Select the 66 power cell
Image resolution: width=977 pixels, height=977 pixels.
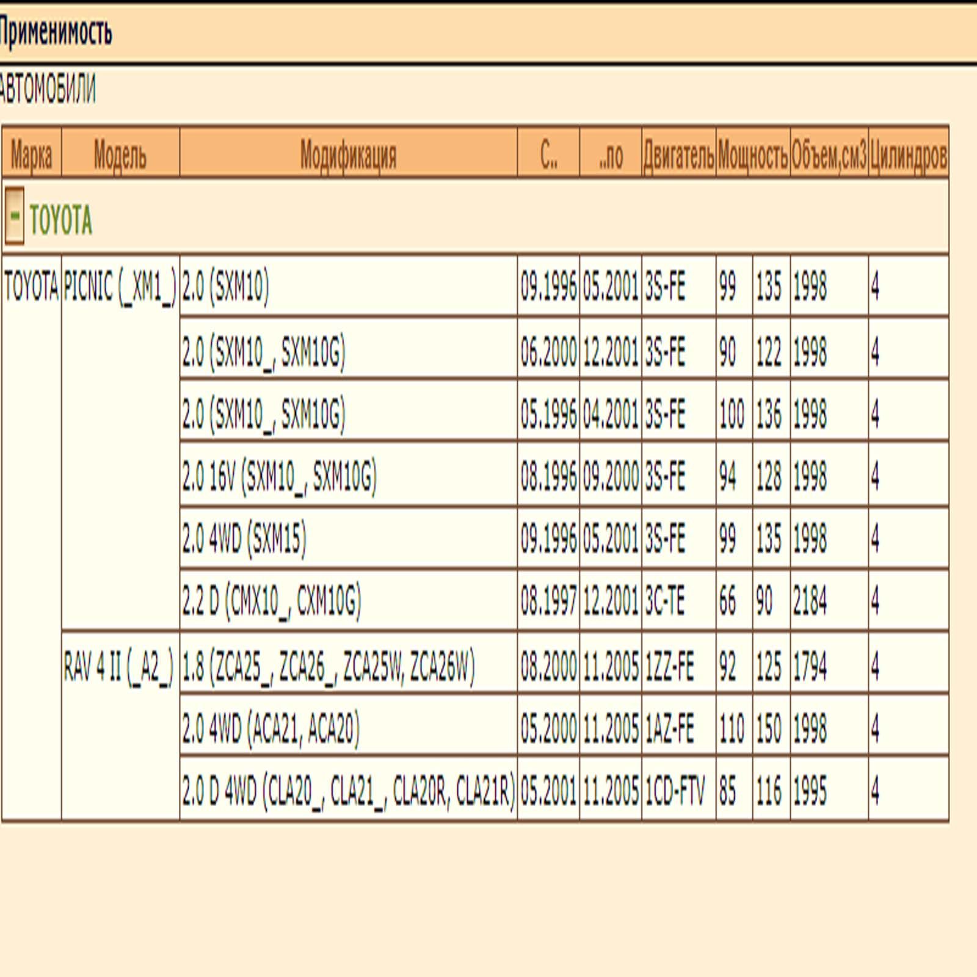(734, 600)
